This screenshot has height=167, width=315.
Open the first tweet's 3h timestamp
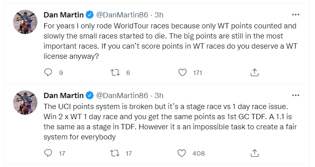[x=159, y=15]
